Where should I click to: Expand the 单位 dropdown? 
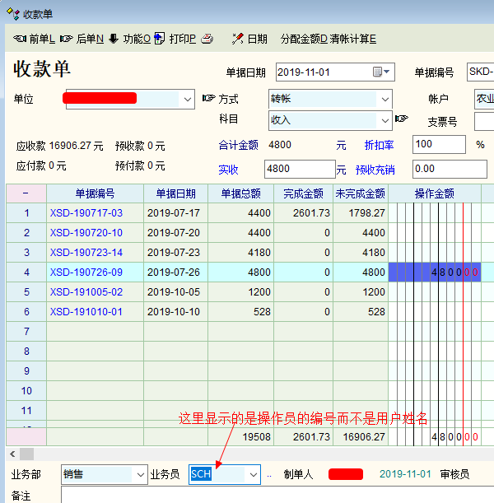tap(185, 99)
